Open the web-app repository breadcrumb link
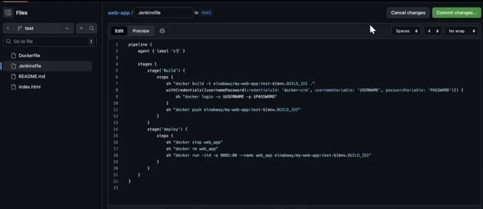The image size is (483, 209). pos(119,13)
